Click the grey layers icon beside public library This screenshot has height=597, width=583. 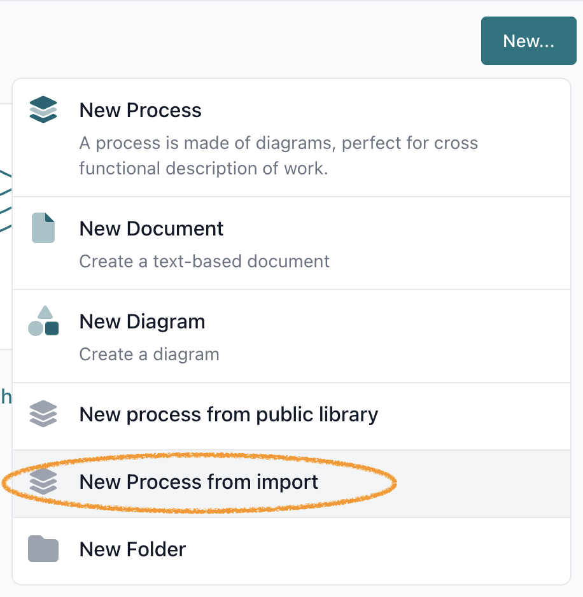pyautogui.click(x=43, y=414)
